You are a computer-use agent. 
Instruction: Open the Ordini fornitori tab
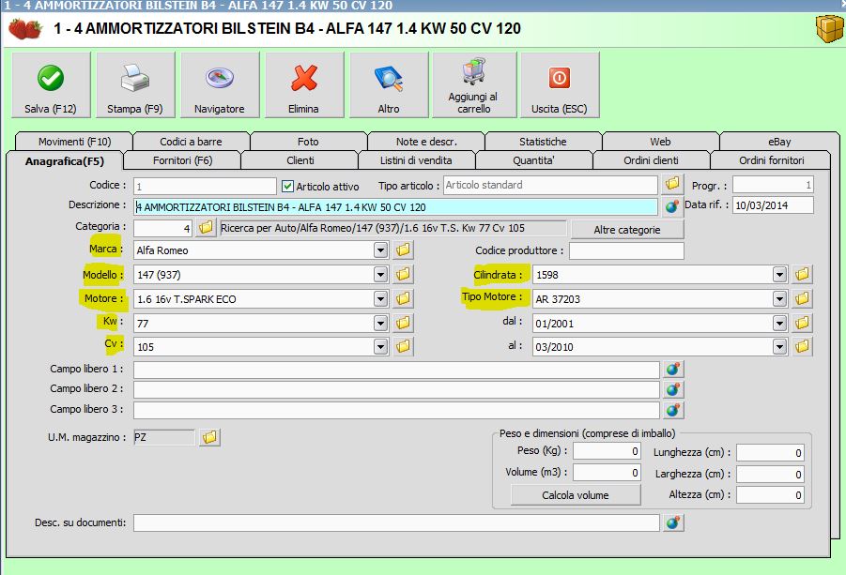(772, 160)
